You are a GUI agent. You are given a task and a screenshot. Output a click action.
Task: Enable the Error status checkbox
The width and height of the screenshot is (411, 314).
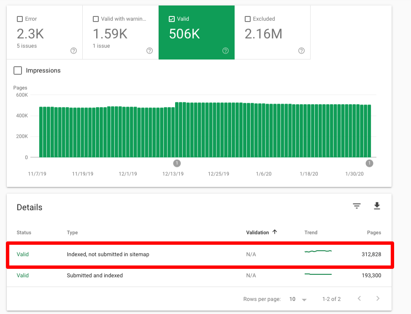tap(20, 19)
